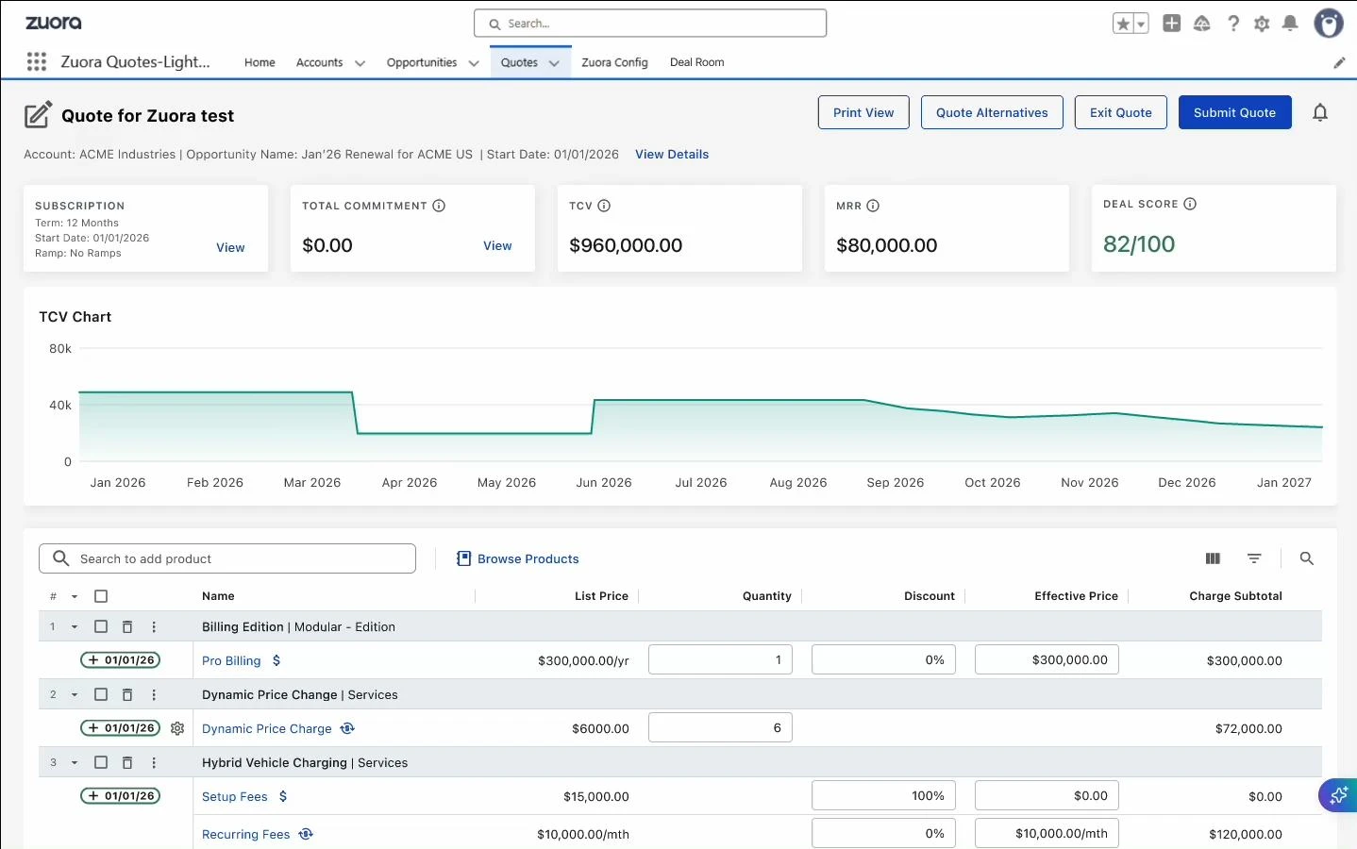This screenshot has width=1357, height=849.
Task: Open the Zuora Config tab
Action: click(x=614, y=62)
